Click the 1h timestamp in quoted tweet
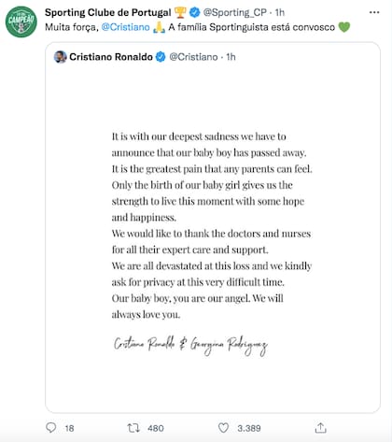The width and height of the screenshot is (392, 442). tap(231, 57)
